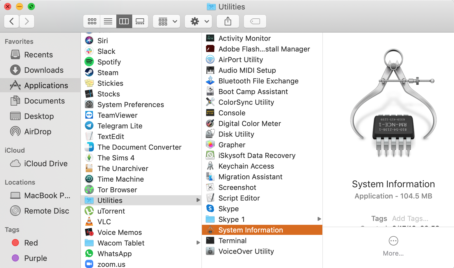Select the Grapher app
The image size is (454, 268).
[262, 145]
